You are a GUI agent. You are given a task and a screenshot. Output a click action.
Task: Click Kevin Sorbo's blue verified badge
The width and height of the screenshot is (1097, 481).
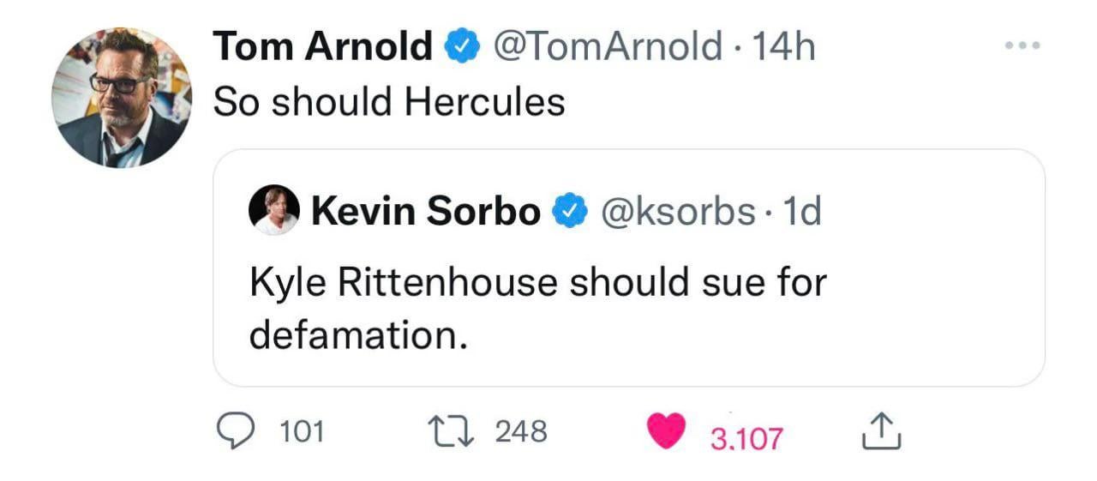coord(568,211)
